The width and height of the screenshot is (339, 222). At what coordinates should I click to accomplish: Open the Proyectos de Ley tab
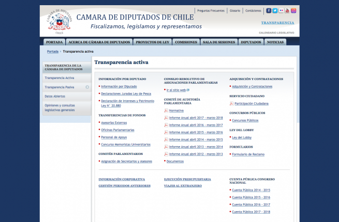tap(152, 42)
